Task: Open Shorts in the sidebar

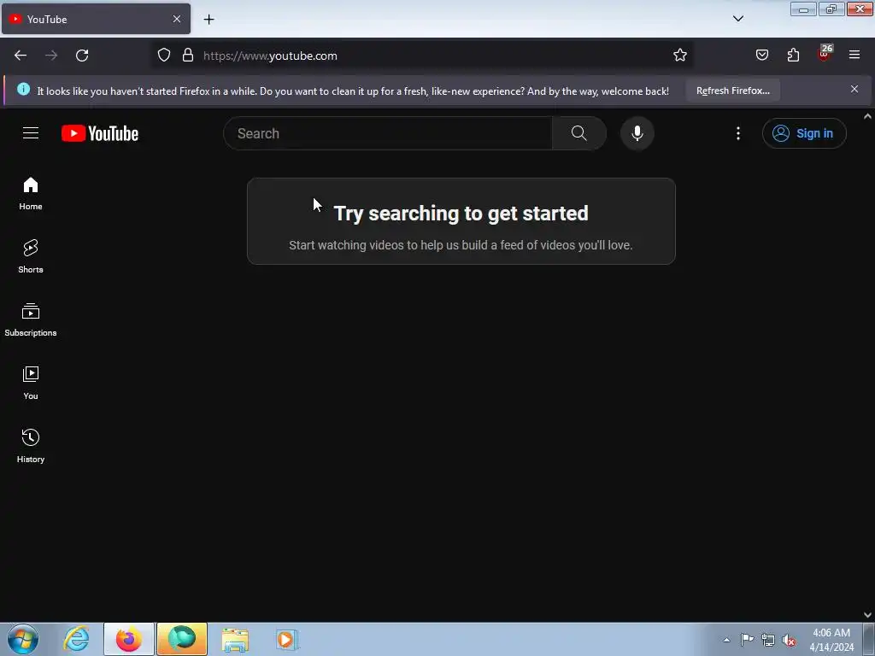Action: [31, 256]
